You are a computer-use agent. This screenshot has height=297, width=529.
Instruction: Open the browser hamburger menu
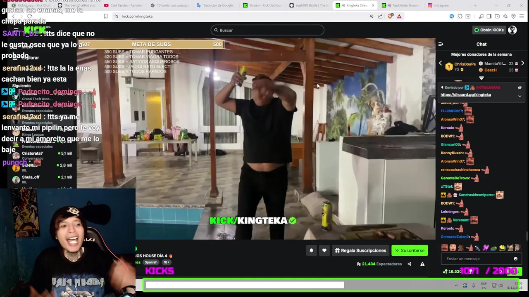click(522, 16)
